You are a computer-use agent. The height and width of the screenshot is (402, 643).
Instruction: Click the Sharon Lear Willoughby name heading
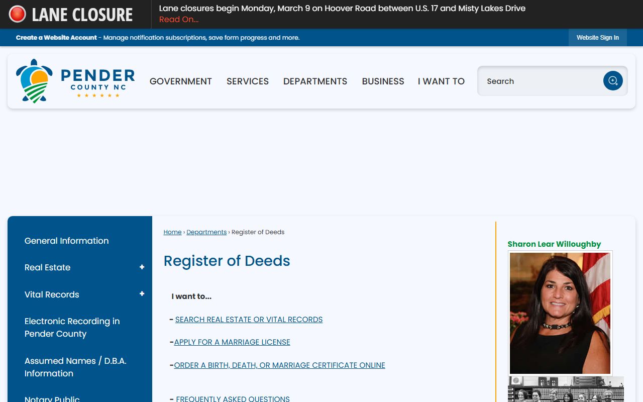[554, 244]
